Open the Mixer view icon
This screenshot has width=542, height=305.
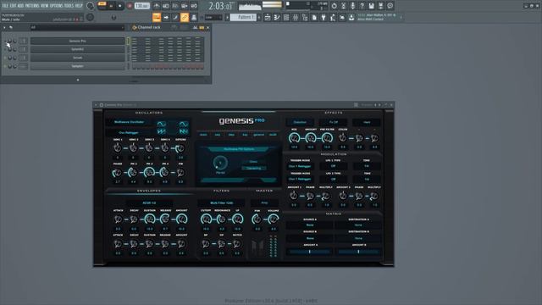click(x=296, y=17)
